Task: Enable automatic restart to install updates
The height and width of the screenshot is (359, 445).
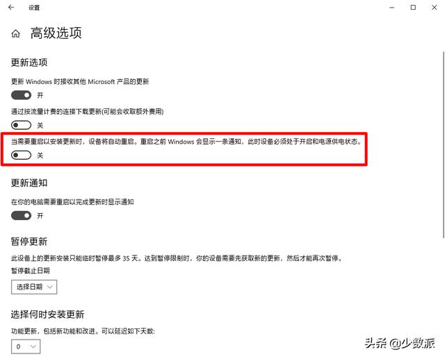Action: coord(22,155)
